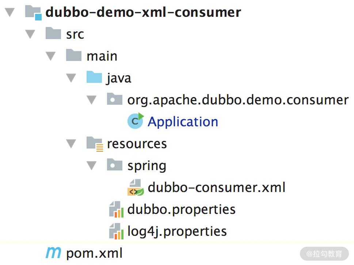Image resolution: width=354 pixels, height=265 pixels.
Task: Collapse the main folder arrow
Action: click(x=51, y=57)
